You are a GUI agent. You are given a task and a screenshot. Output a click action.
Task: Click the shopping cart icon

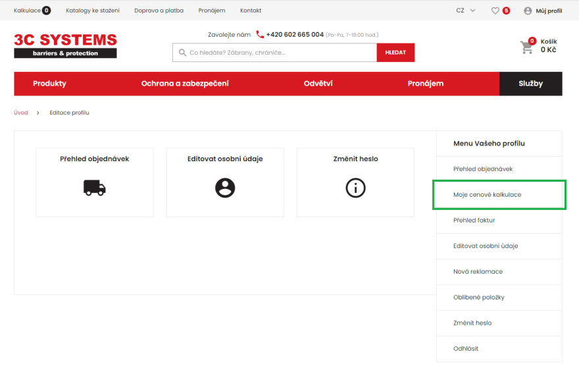click(526, 47)
